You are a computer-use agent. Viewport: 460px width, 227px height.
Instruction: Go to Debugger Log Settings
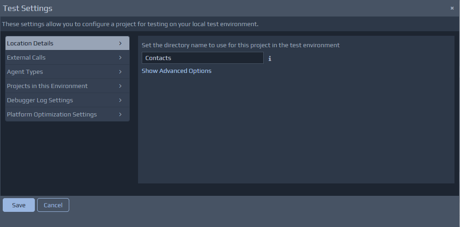40,100
